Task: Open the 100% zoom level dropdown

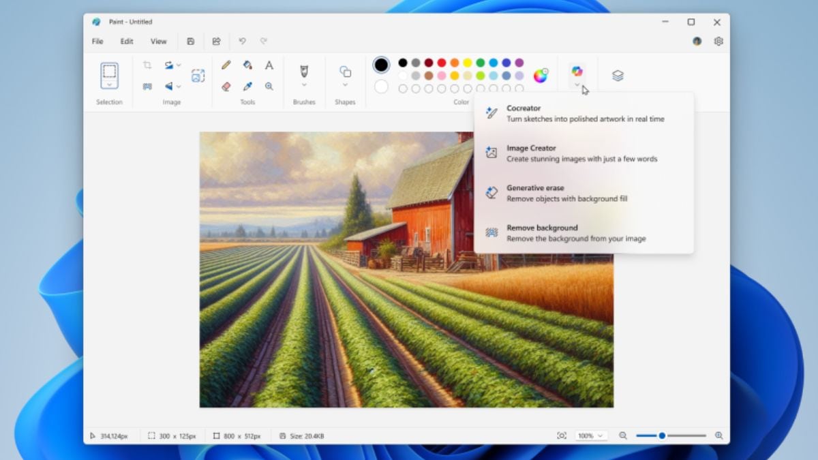Action: (x=590, y=435)
